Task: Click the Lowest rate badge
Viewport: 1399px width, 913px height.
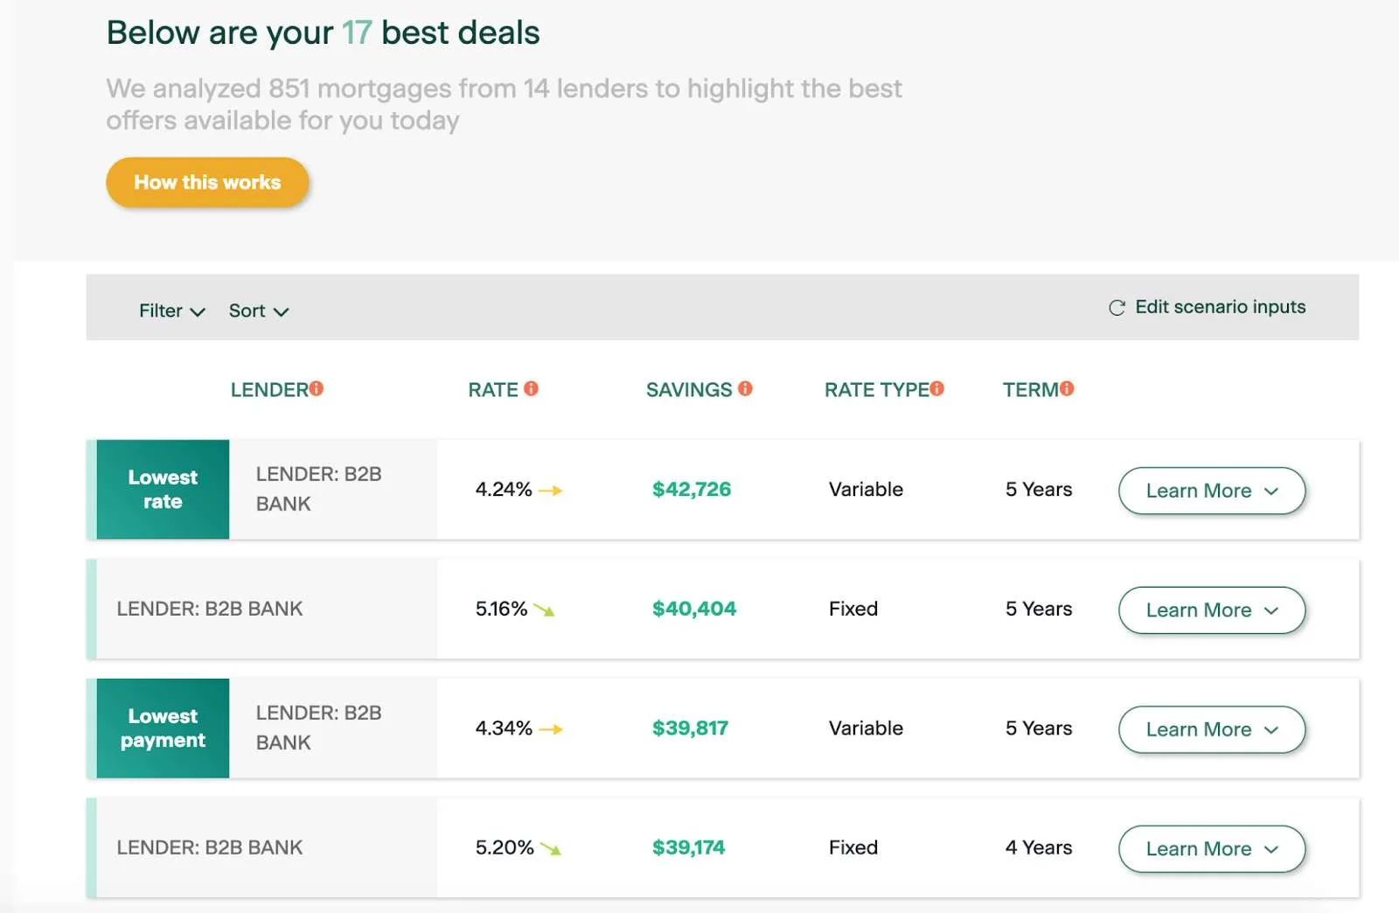Action: tap(163, 490)
